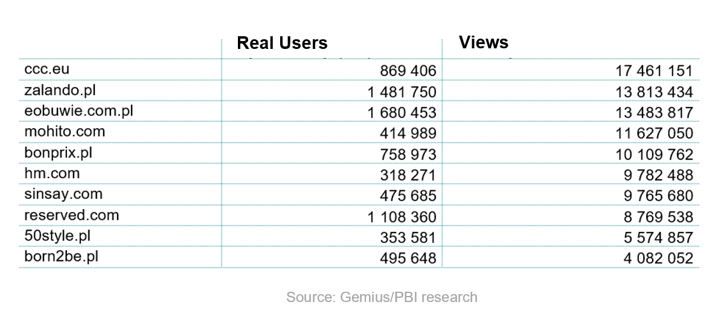Screen dimensions: 727x328
Task: Select the hm.com entry
Action: pyautogui.click(x=52, y=174)
